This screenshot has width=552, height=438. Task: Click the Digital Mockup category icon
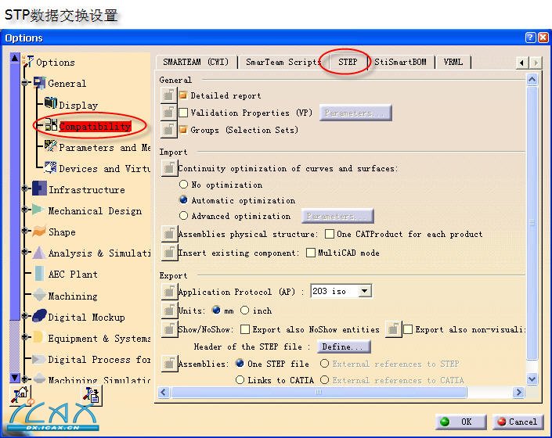[39, 316]
